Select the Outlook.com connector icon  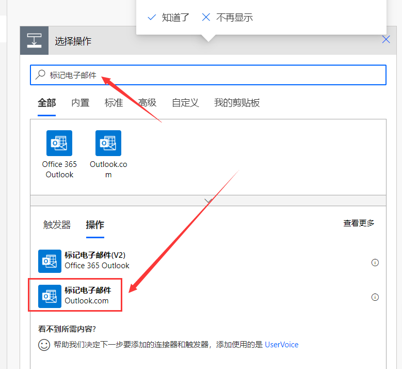[108, 143]
